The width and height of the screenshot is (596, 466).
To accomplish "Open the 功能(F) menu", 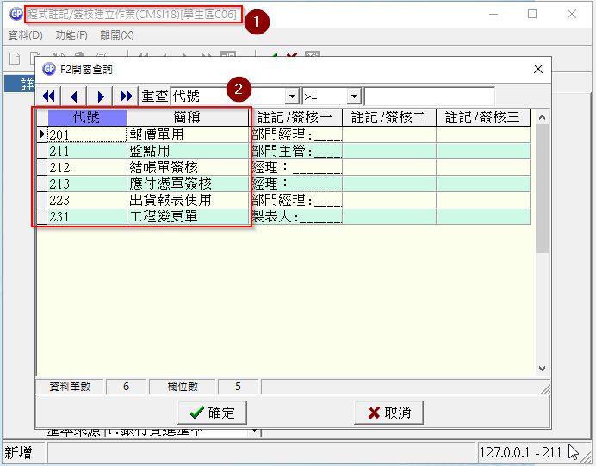I will tap(71, 35).
